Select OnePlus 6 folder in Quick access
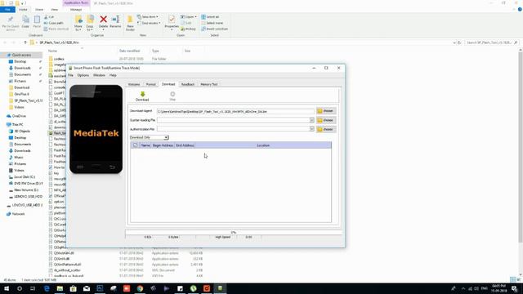The image size is (523, 294). point(22,95)
